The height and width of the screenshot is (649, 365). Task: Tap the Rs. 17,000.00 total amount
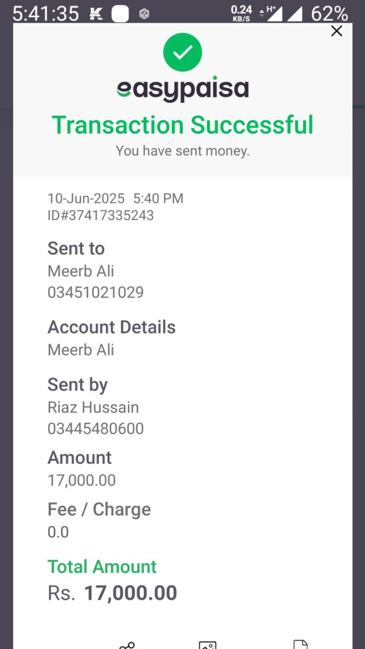[113, 593]
